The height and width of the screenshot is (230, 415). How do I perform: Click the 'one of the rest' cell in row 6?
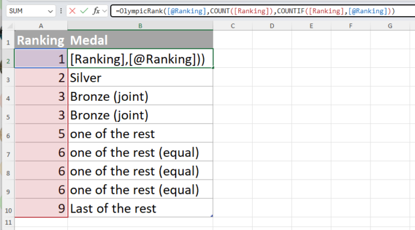(140, 133)
